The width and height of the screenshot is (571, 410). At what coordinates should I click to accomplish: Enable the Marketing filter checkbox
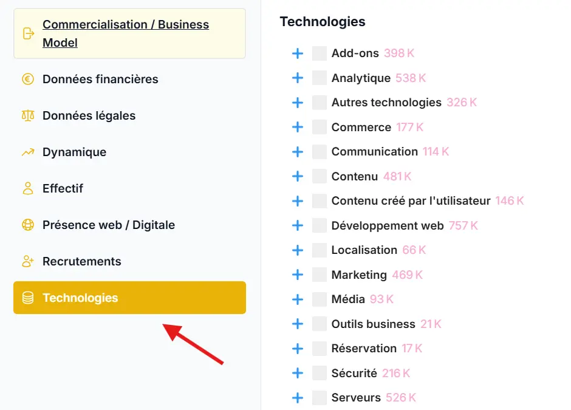319,275
